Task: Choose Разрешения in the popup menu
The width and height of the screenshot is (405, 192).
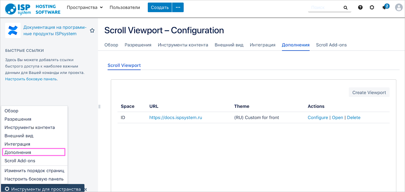Action: (x=34, y=119)
